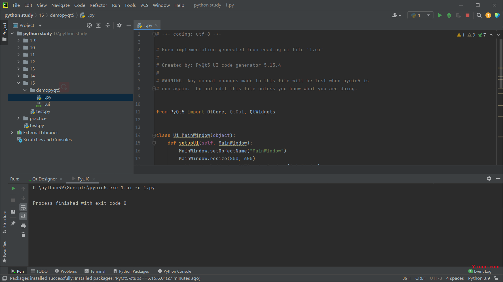503x282 pixels.
Task: Open the Event Log
Action: [x=480, y=271]
